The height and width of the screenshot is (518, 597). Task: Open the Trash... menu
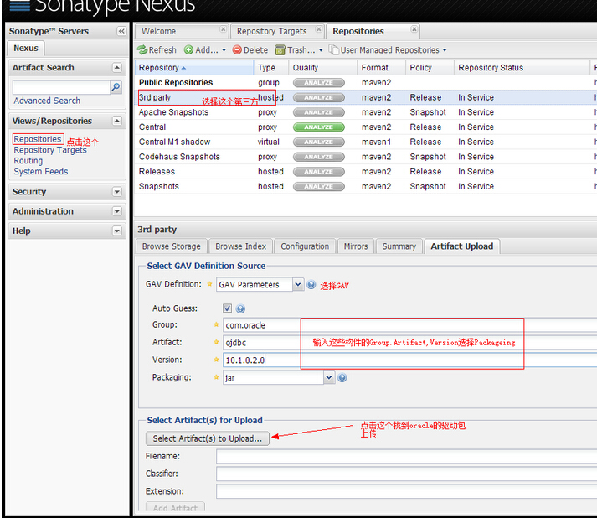(x=299, y=50)
